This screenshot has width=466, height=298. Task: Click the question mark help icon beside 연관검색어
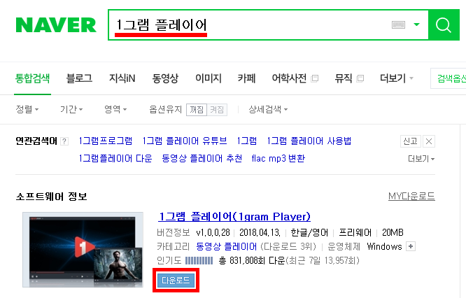64,141
